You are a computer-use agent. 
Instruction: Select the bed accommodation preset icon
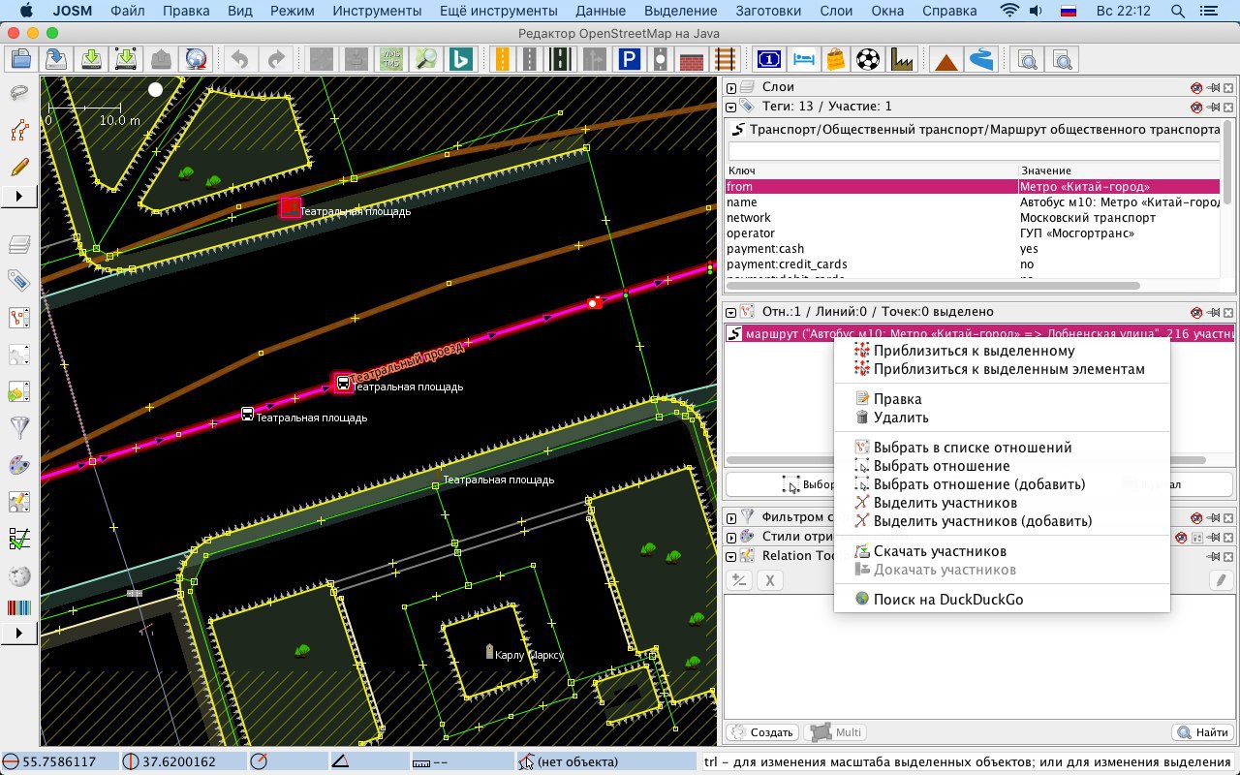[x=803, y=59]
